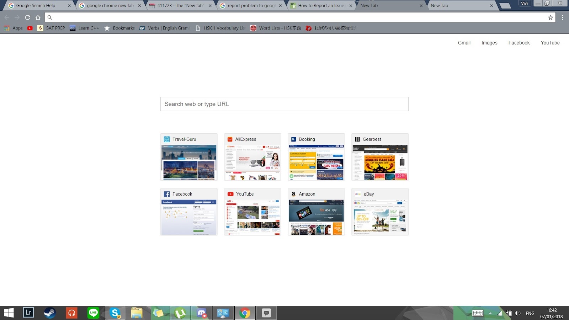Screen dimensions: 569x320
Task: Open the Word Lists HSK bookmark
Action: coord(276,28)
